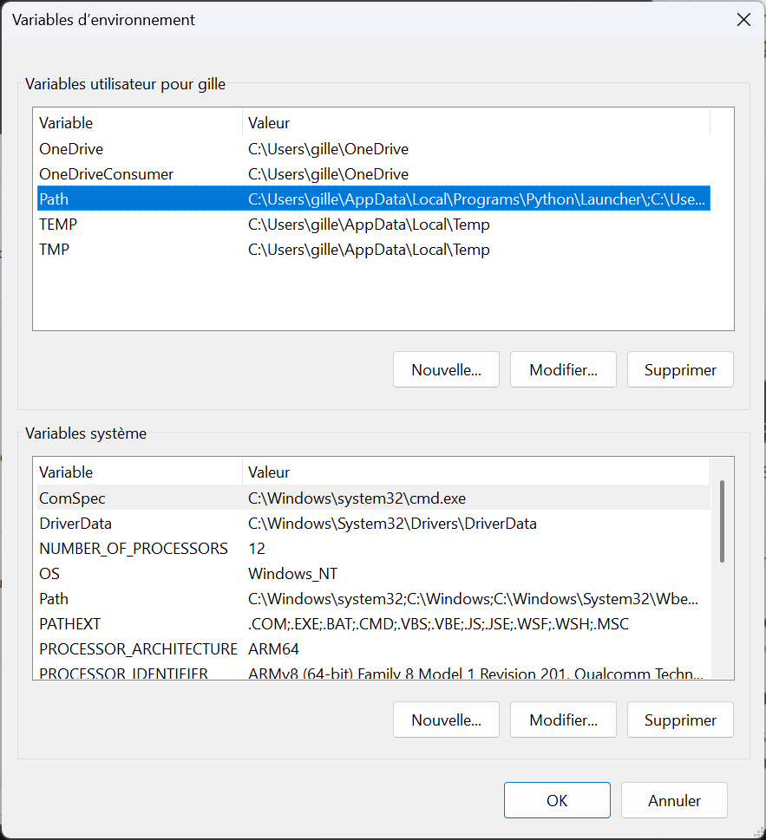Create new system variable with Nouvelle

(x=446, y=720)
